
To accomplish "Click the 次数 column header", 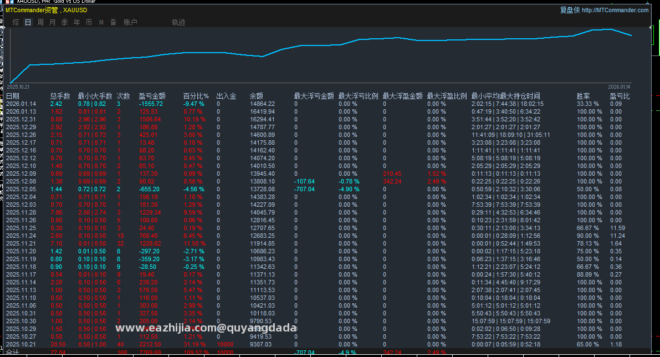I will [x=124, y=96].
